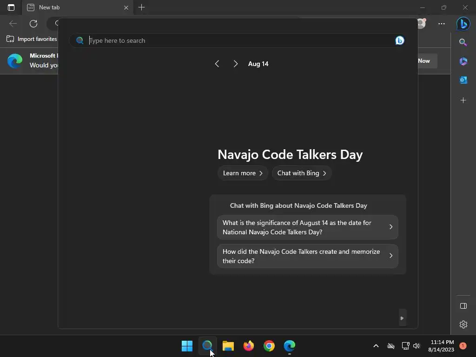Click Import favorites in bookmarks bar
The height and width of the screenshot is (357, 476).
[x=32, y=39]
